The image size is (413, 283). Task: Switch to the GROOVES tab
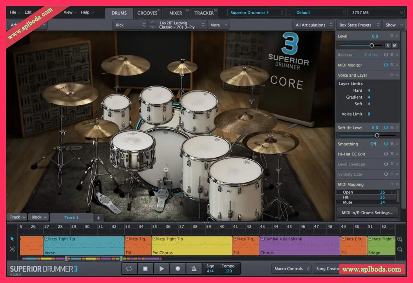[x=148, y=13]
